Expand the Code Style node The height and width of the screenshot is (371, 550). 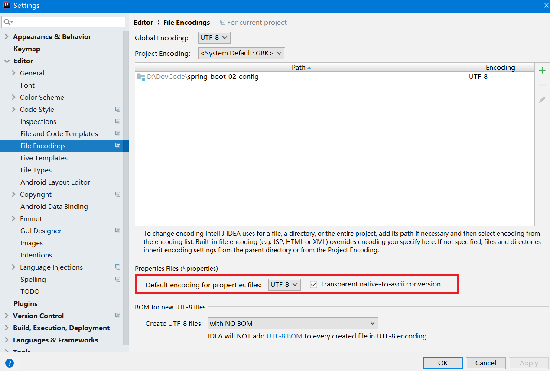pos(14,110)
